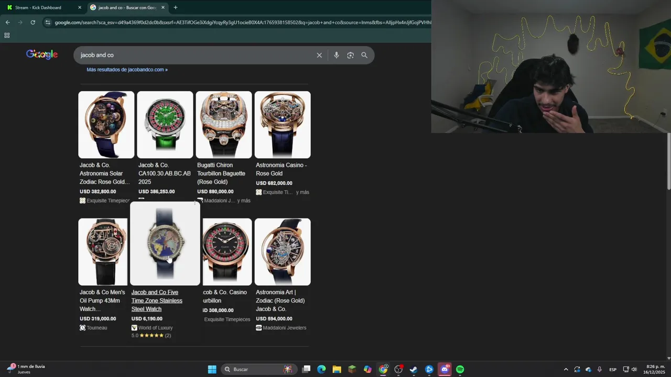Switch to the Stream - Kick Dashboard tab

coord(44,7)
